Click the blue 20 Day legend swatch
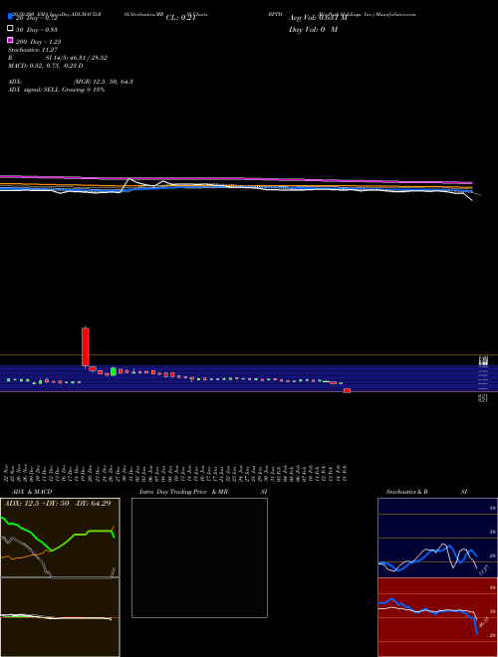Viewport: 498px width, 657px height. [x=10, y=17]
